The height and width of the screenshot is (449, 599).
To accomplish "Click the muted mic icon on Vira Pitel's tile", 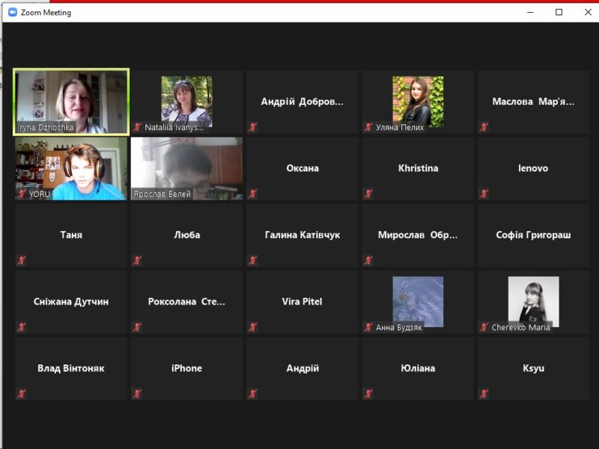I will (x=253, y=327).
